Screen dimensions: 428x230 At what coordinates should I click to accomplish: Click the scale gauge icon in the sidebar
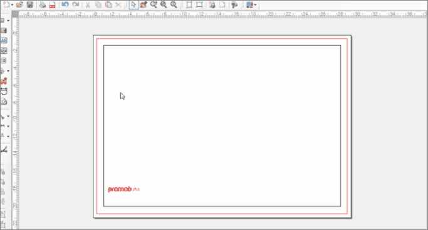[4, 102]
